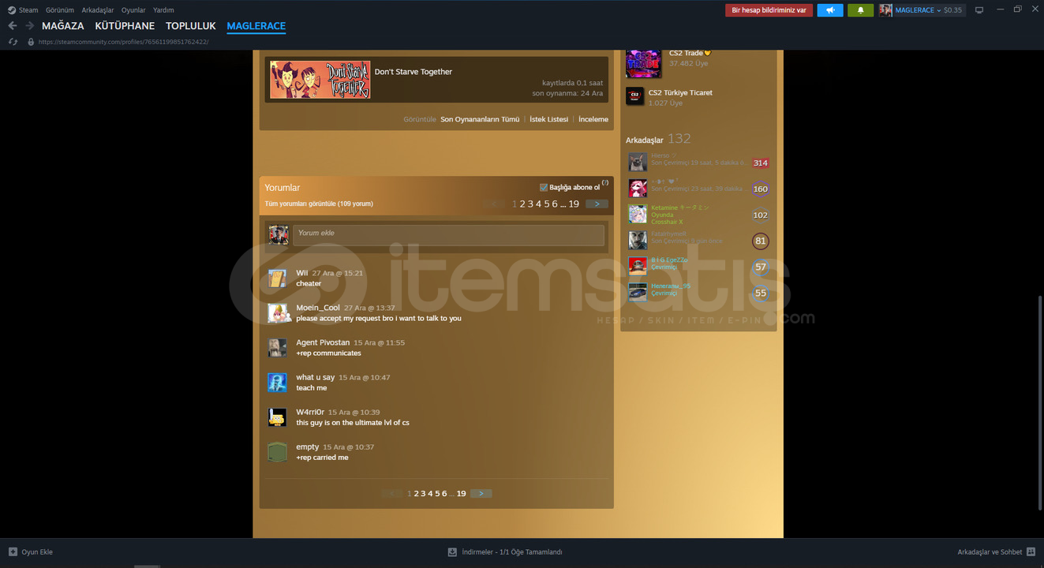Open the Oyunlar menu
Screen dimensions: 1044x568
(x=133, y=10)
